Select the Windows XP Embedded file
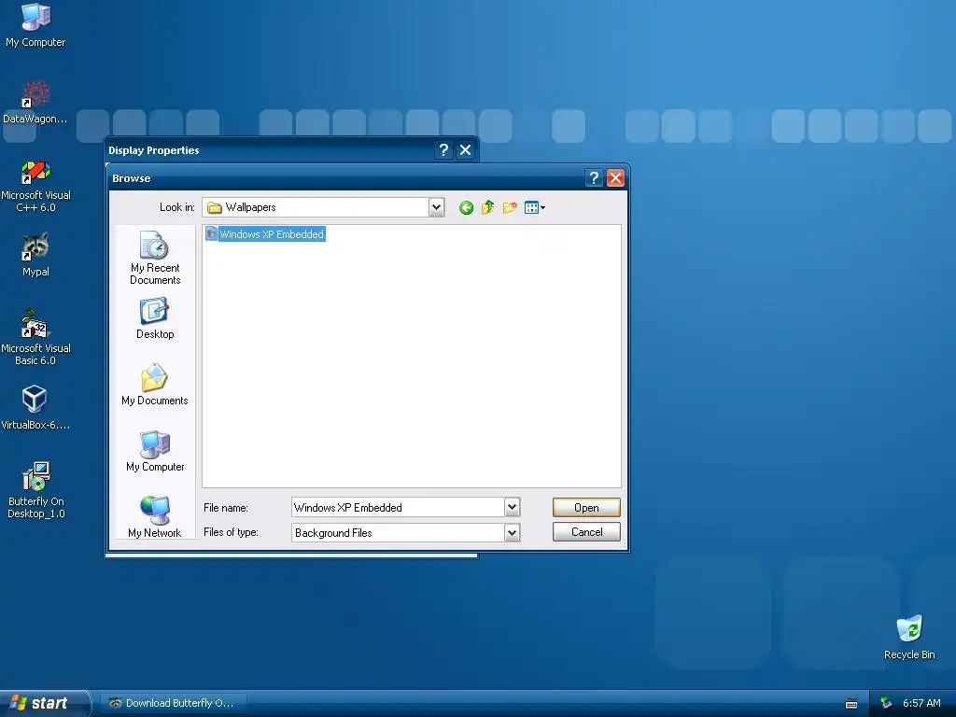This screenshot has width=956, height=717. pos(265,234)
